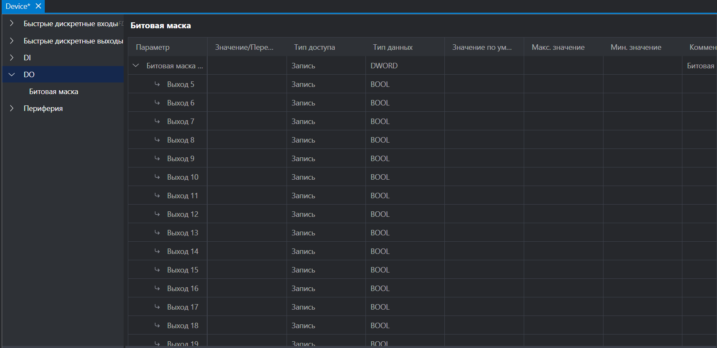Expand the Периферия tree node
717x348 pixels.
pyautogui.click(x=12, y=108)
